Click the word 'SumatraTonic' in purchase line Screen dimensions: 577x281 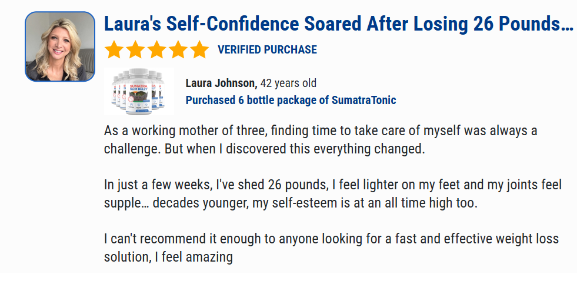pos(364,100)
